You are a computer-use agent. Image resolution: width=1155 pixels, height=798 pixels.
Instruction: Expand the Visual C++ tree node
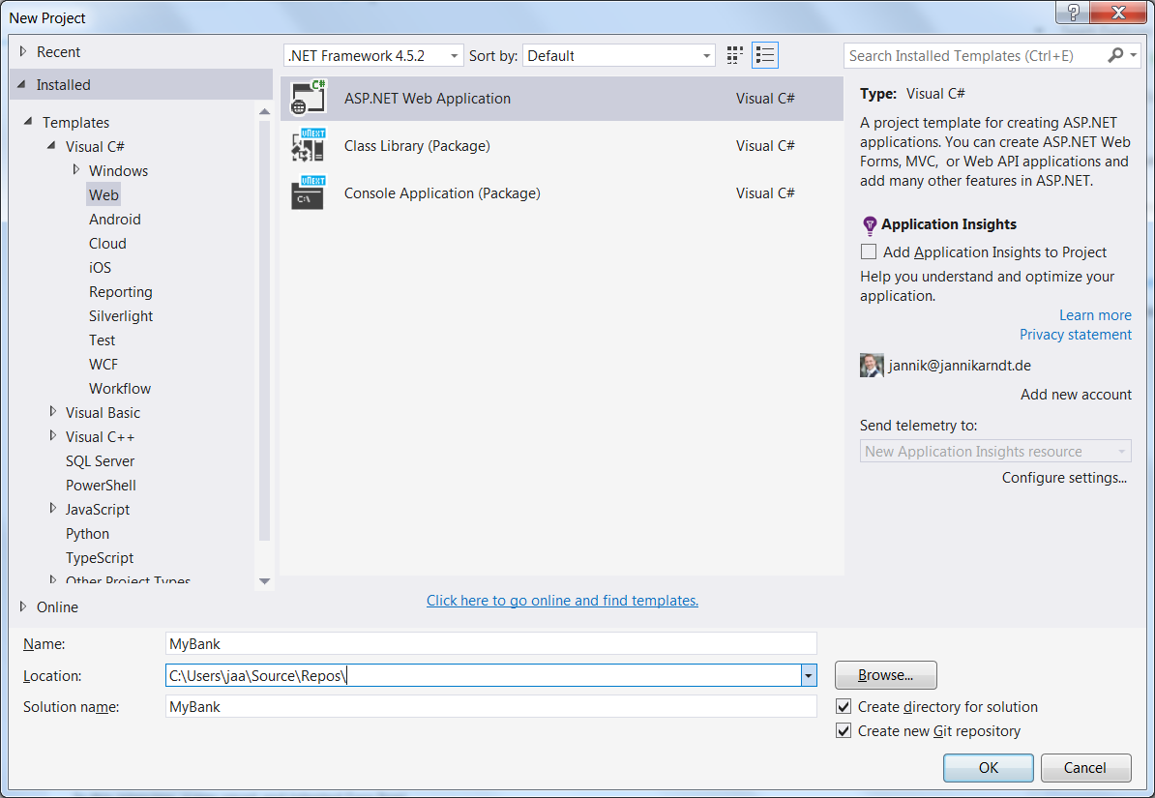point(52,436)
